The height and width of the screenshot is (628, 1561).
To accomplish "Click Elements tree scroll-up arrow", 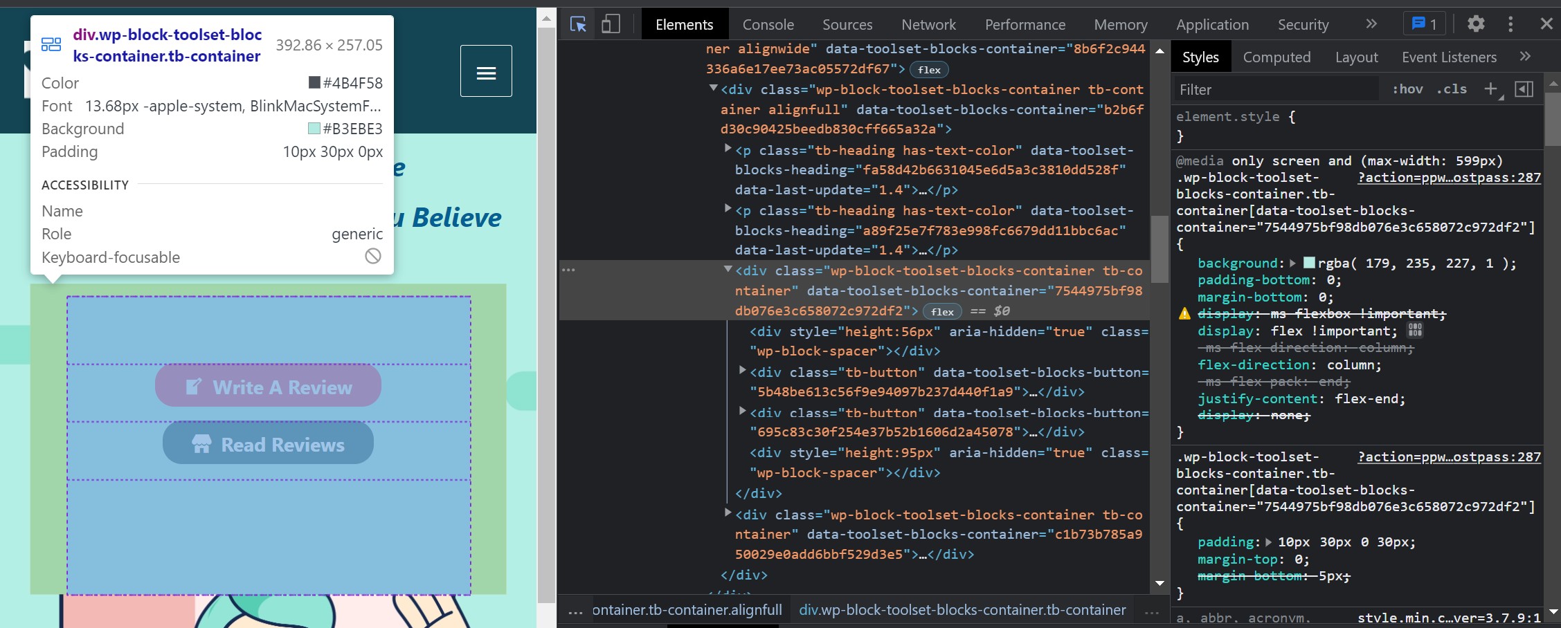I will pos(1160,50).
